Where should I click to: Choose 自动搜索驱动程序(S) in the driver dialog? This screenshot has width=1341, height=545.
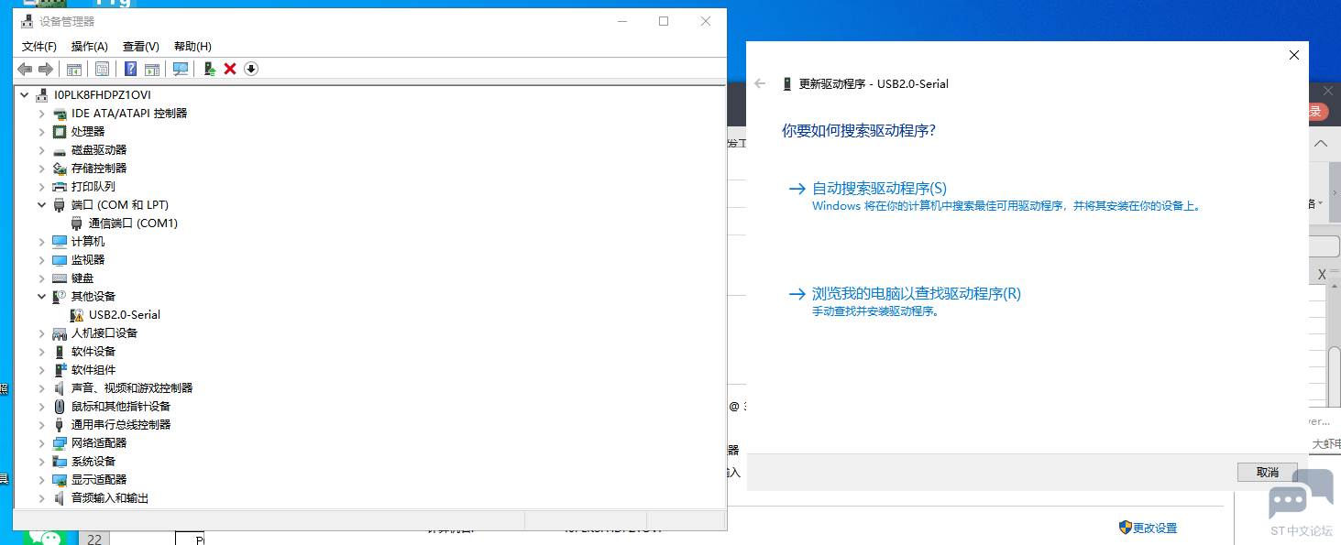pos(880,189)
